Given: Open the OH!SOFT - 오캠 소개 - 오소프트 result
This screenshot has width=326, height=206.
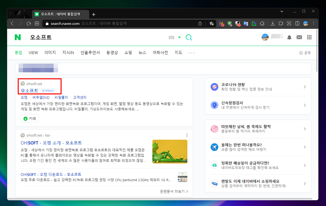Looking at the screenshot, I should tap(51, 143).
